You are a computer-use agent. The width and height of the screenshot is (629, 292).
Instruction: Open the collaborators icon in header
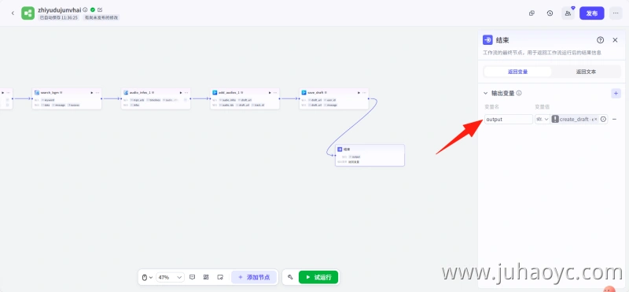(568, 13)
